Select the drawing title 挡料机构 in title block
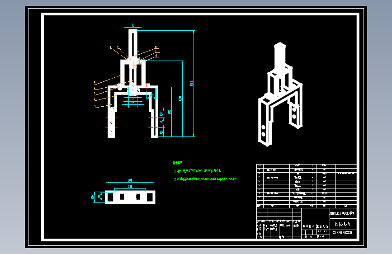Image resolution: width=392 pixels, height=254 pixels. (342, 224)
